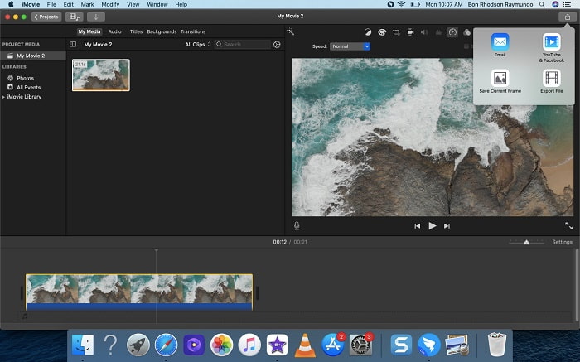Go back to Projects
The image size is (580, 362).
(x=46, y=17)
